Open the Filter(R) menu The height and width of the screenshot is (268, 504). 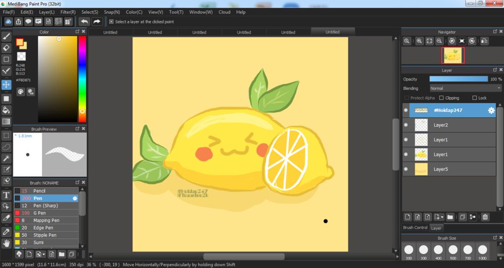(68, 12)
